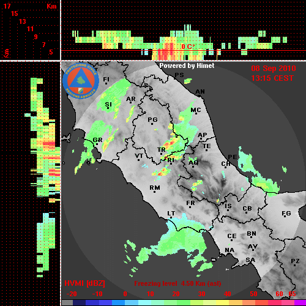306x306 pixels.
Task: Click the '13' altitude label
Action: 23,21
